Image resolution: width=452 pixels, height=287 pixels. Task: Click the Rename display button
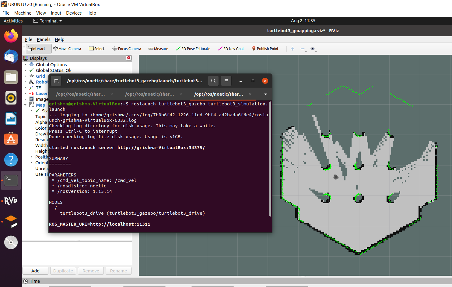(x=118, y=271)
